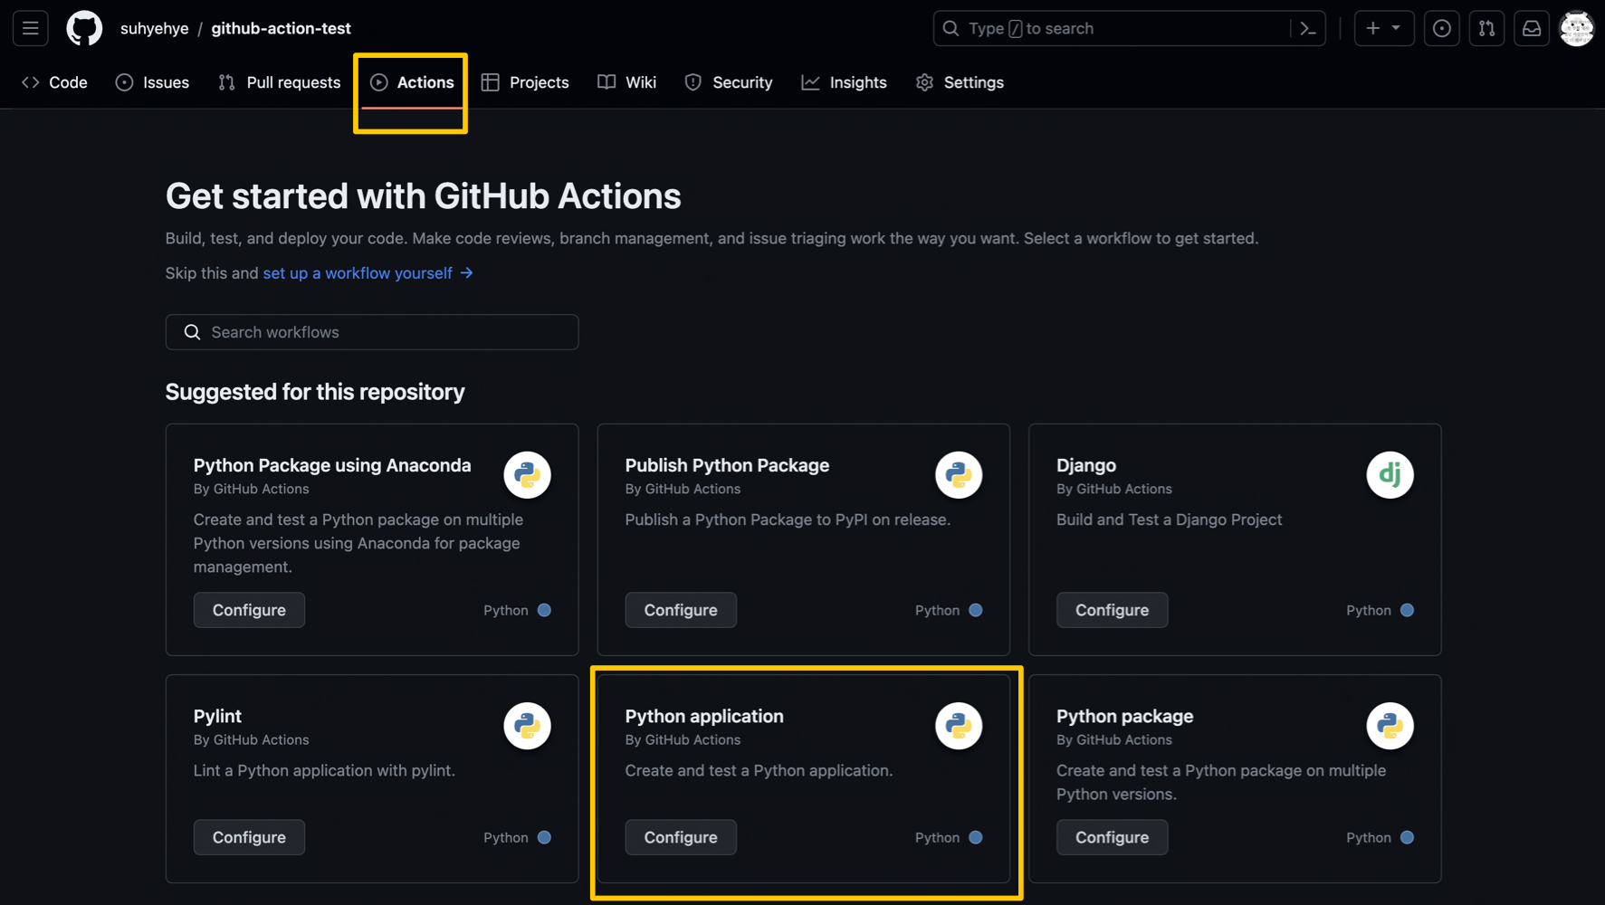Go to the Projects tab

pos(525,82)
